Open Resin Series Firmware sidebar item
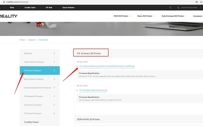The width and height of the screenshot is (203, 126). [x=34, y=79]
